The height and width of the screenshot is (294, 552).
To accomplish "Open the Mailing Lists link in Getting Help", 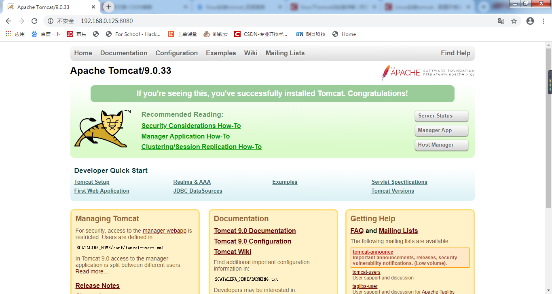I will [398, 231].
